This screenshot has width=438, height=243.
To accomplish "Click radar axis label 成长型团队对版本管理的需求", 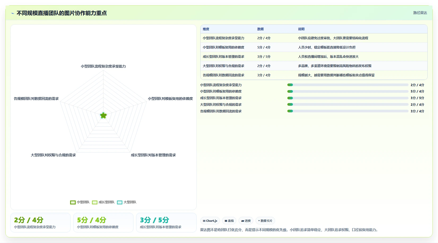I will (153, 155).
